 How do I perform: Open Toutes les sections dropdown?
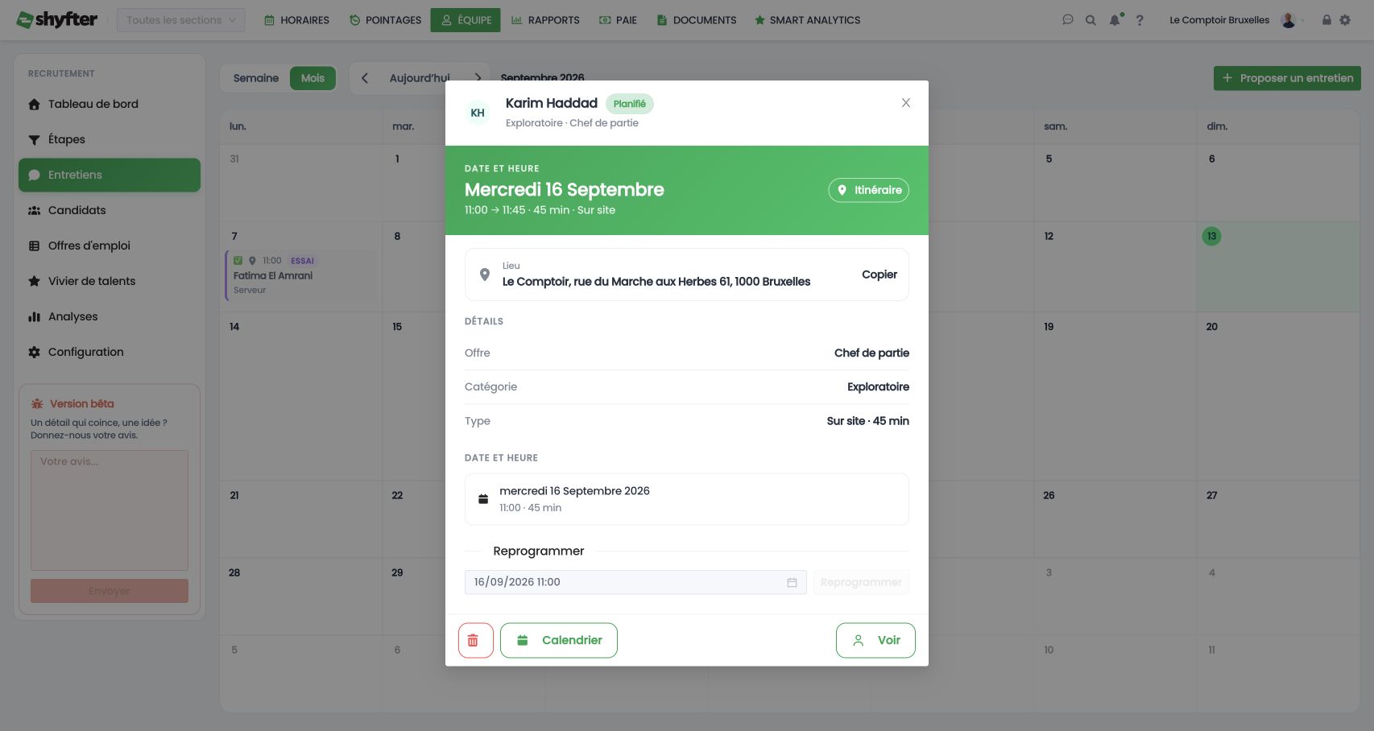[x=181, y=20]
